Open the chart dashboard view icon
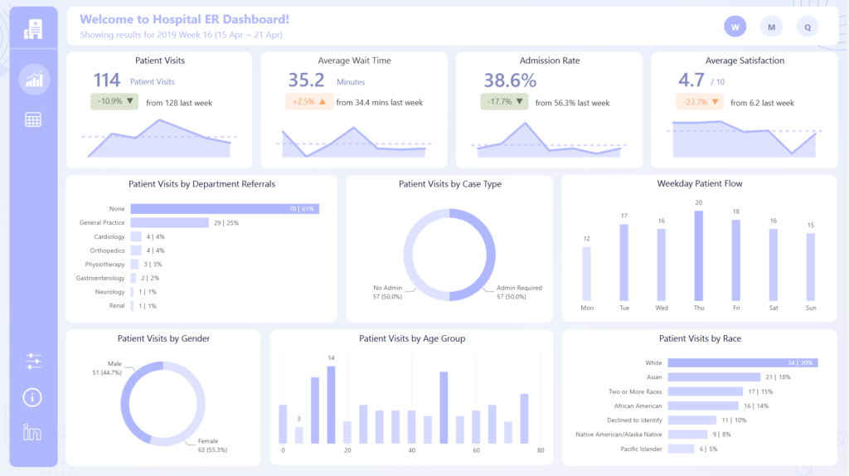Image resolution: width=849 pixels, height=476 pixels. 34,80
